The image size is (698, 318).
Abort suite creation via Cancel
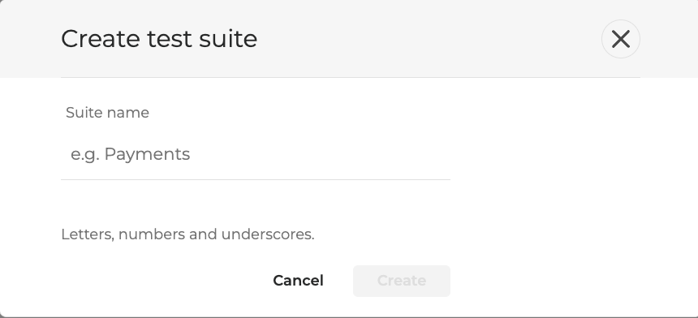point(298,281)
